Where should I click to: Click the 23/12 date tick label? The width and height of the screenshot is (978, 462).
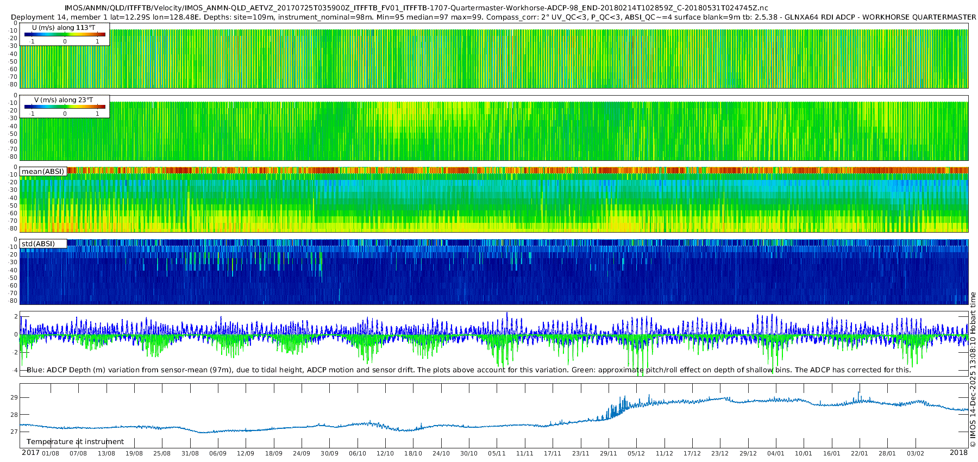pos(720,453)
